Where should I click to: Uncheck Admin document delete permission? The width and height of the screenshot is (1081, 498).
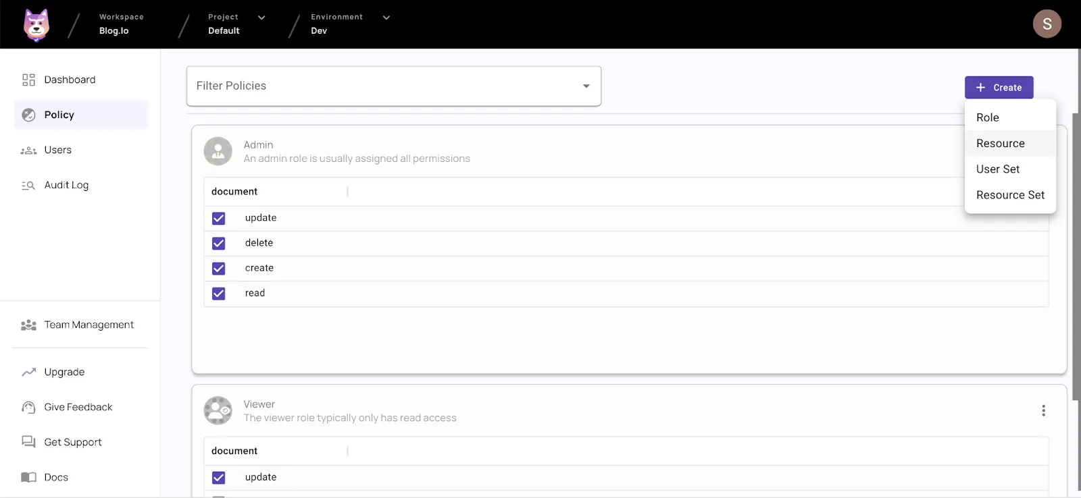point(219,244)
